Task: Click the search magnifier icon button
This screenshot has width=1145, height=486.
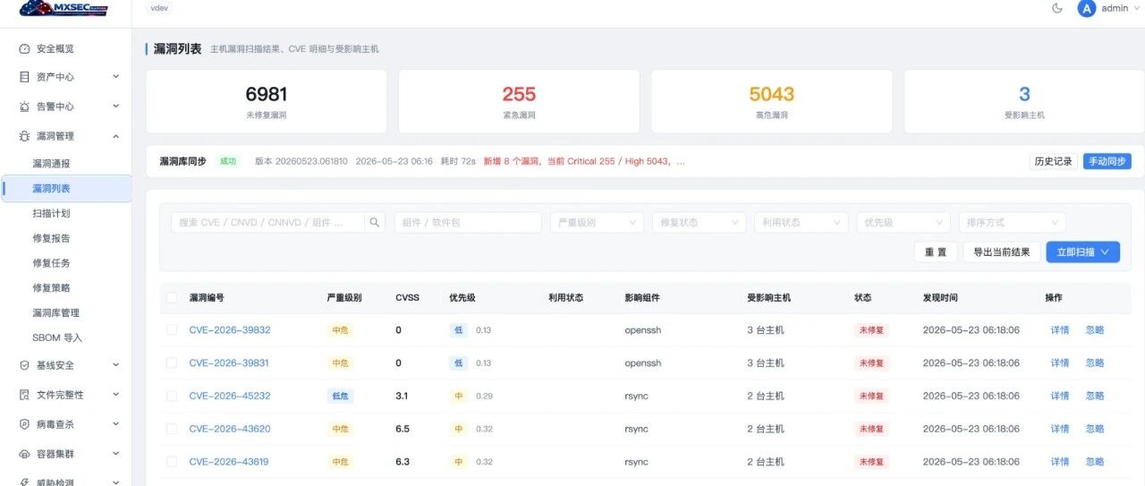Action: [376, 222]
